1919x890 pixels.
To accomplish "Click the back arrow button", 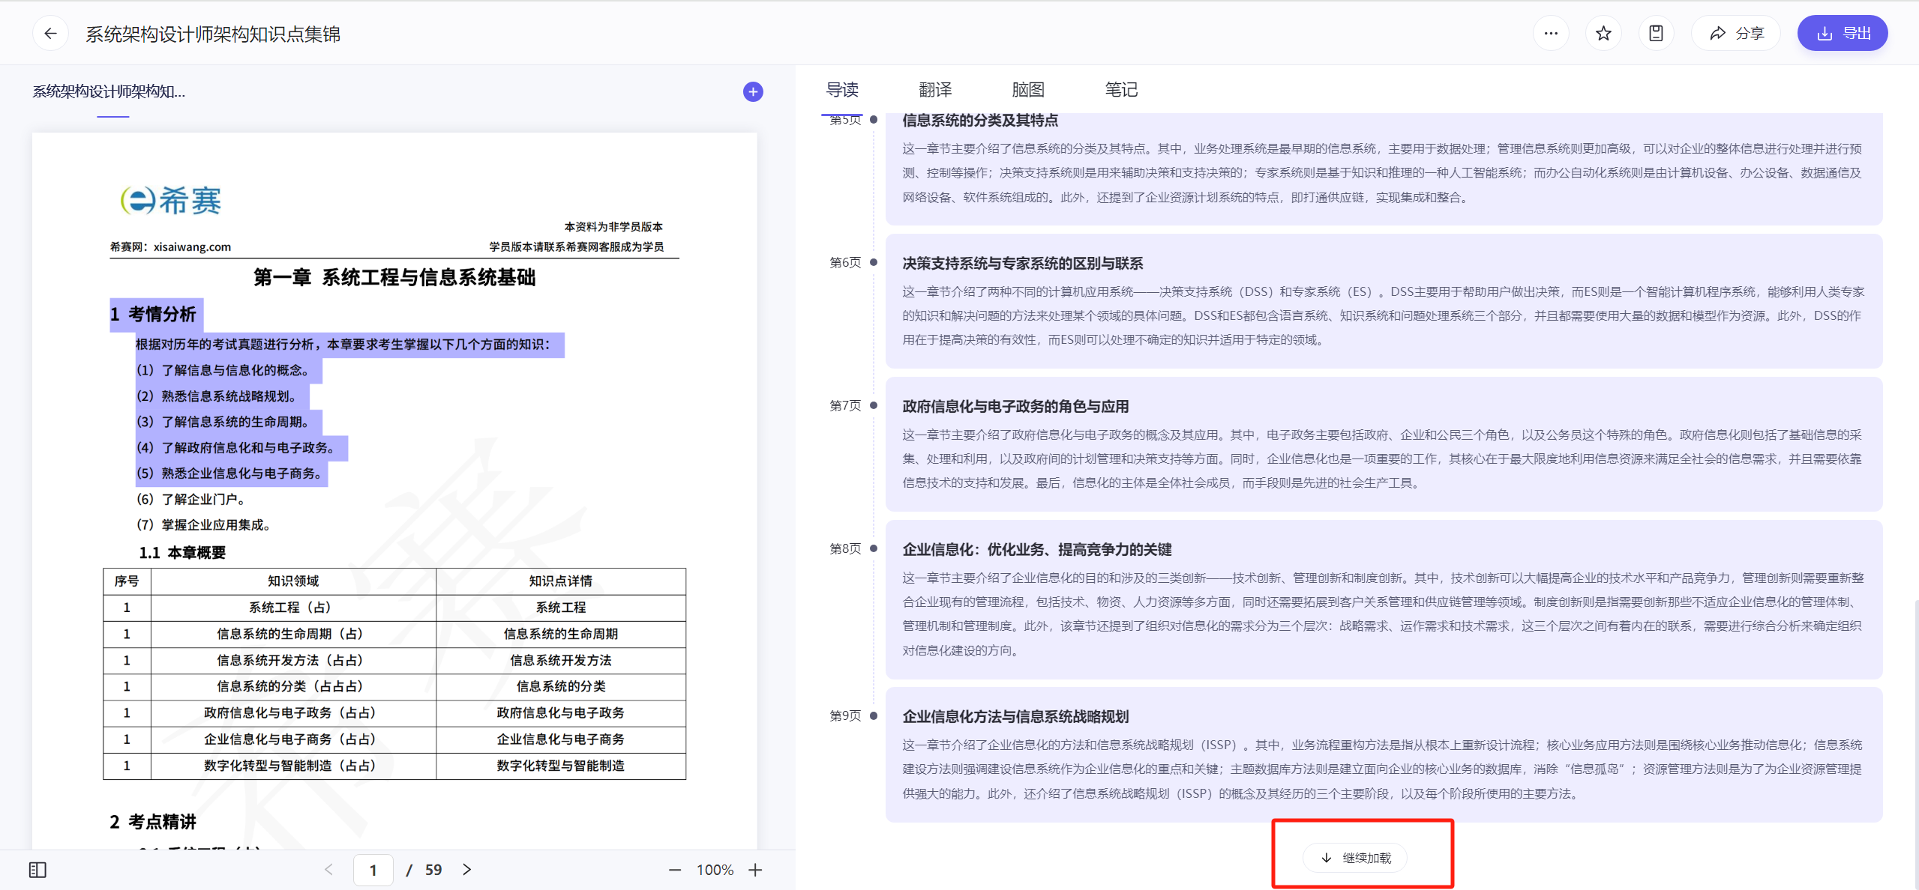I will pyautogui.click(x=50, y=33).
